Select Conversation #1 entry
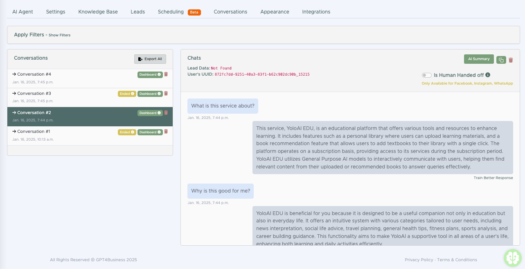Image resolution: width=525 pixels, height=269 pixels. tap(34, 132)
